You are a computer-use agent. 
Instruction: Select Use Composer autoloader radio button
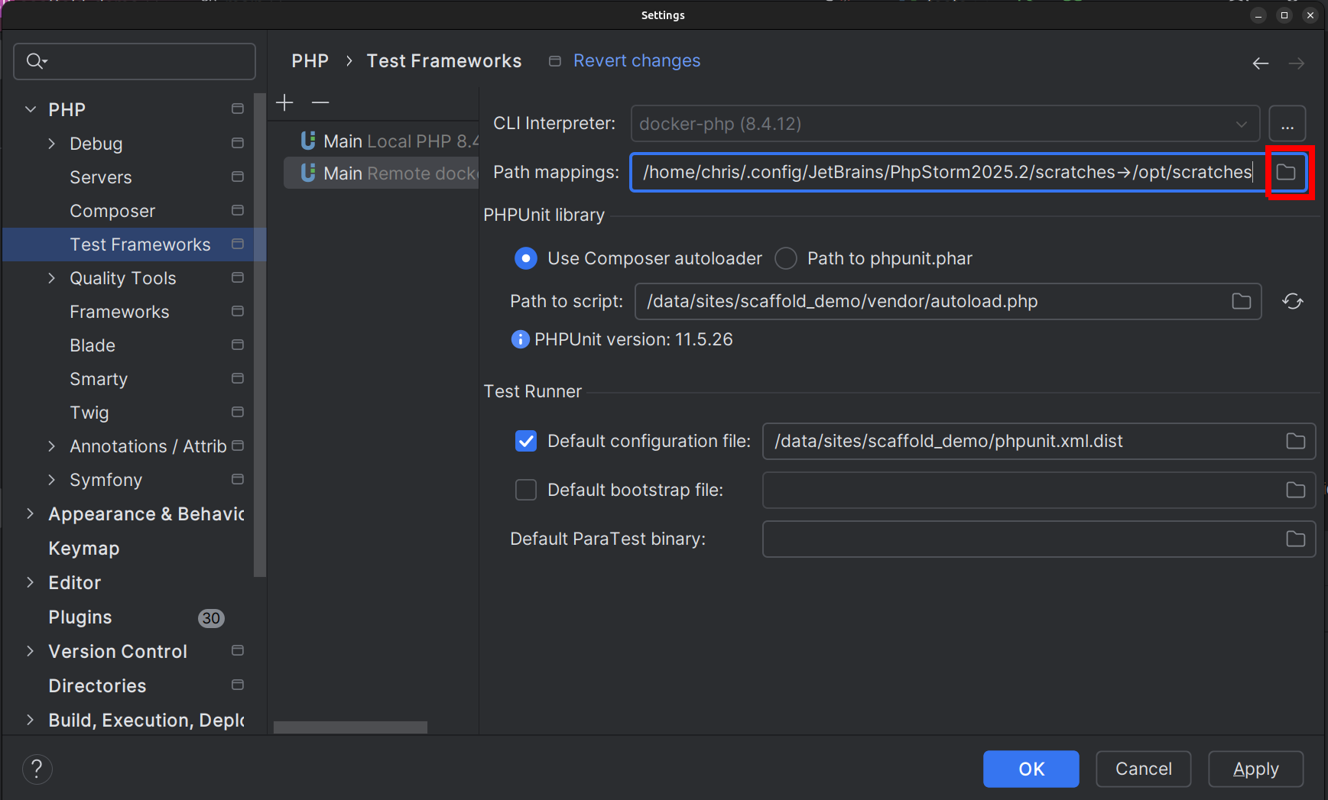pos(526,259)
